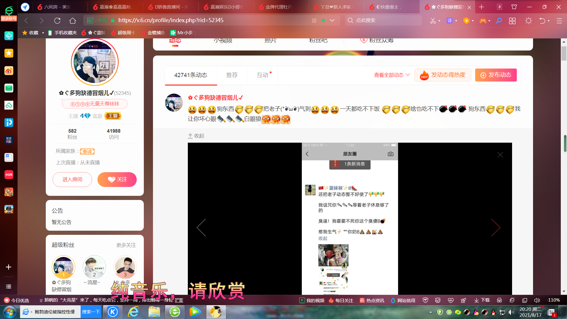
Task: Collapse the post image via 收起
Action: 196,136
